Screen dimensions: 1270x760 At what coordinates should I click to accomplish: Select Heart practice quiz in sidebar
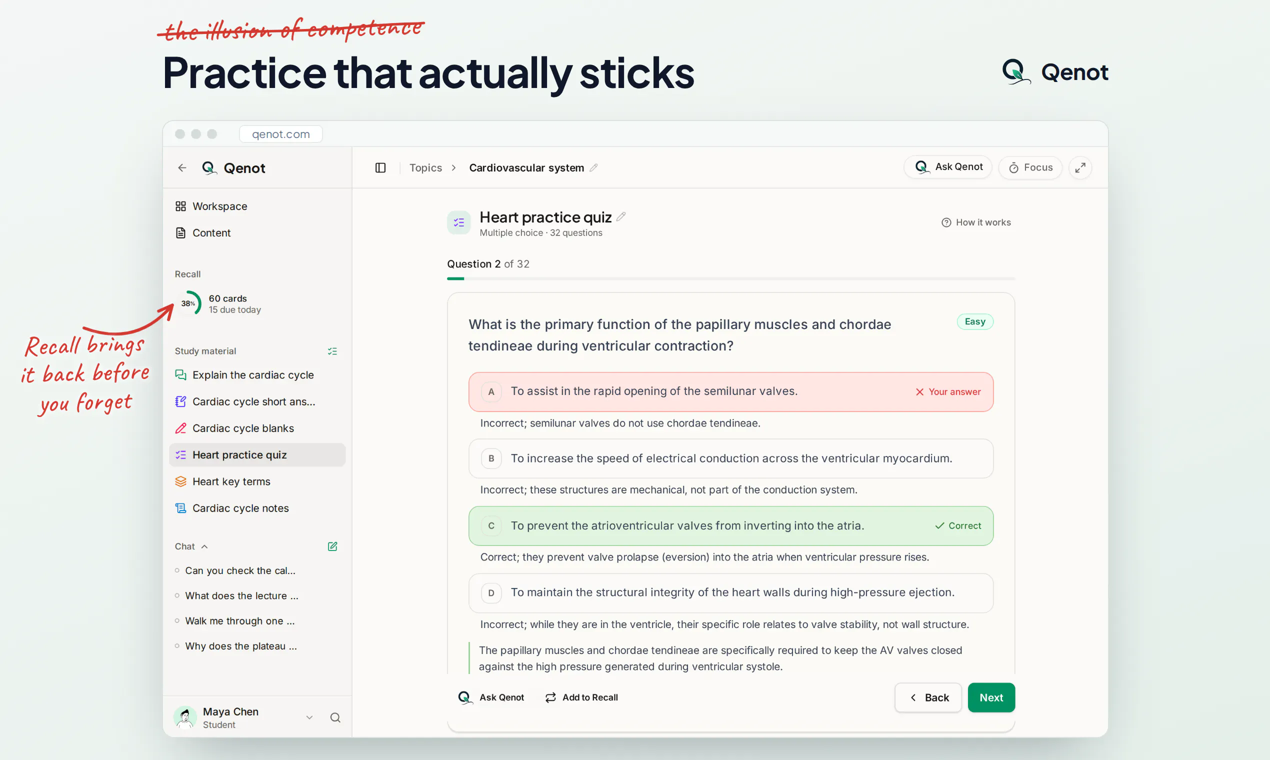(257, 455)
